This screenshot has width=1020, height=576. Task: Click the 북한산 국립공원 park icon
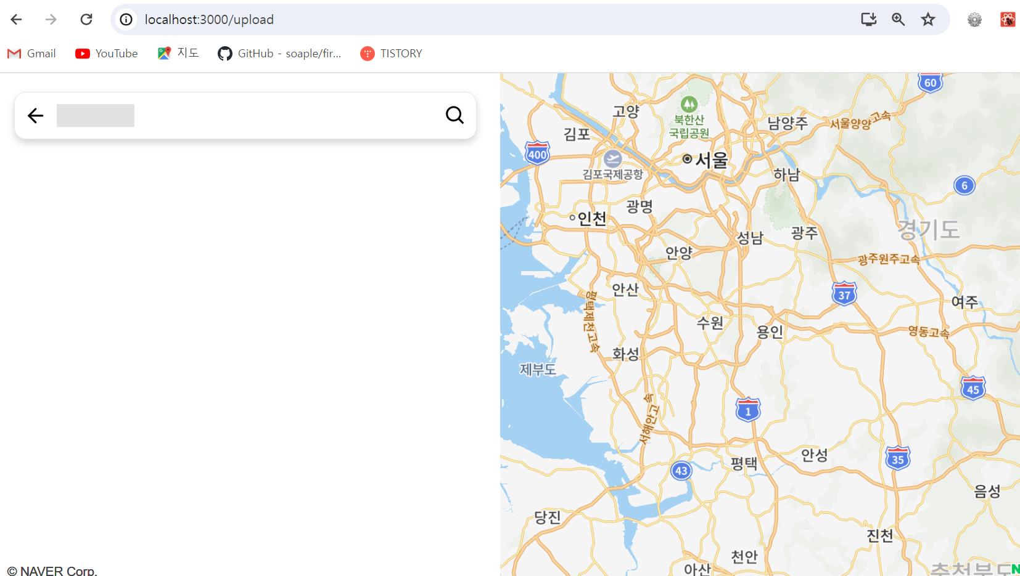point(689,104)
